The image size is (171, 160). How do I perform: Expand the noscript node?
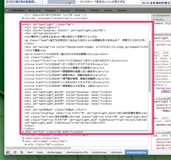[x=23, y=138]
